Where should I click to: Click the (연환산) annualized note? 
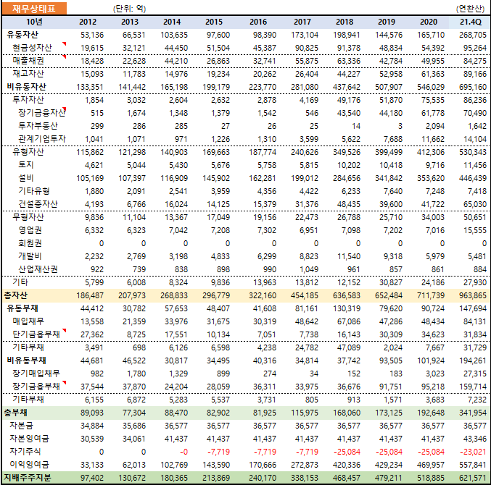pos(471,9)
